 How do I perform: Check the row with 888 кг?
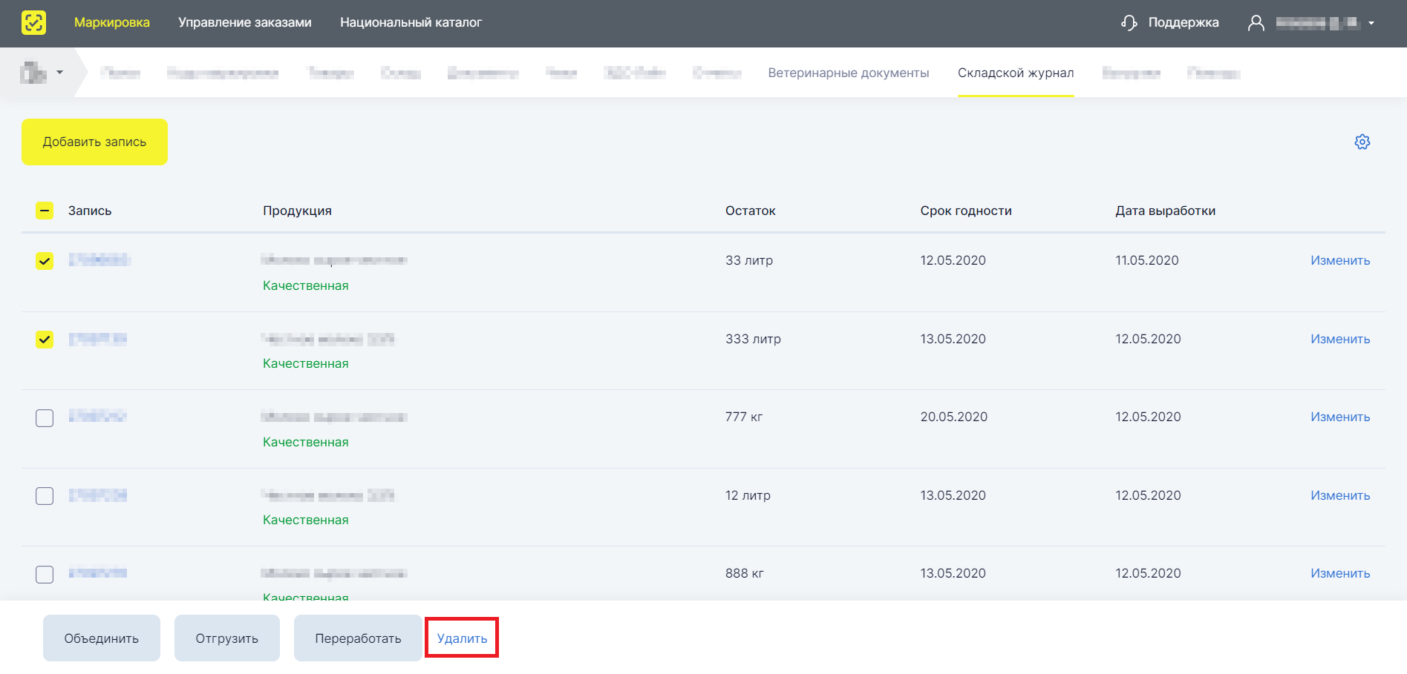pyautogui.click(x=45, y=575)
